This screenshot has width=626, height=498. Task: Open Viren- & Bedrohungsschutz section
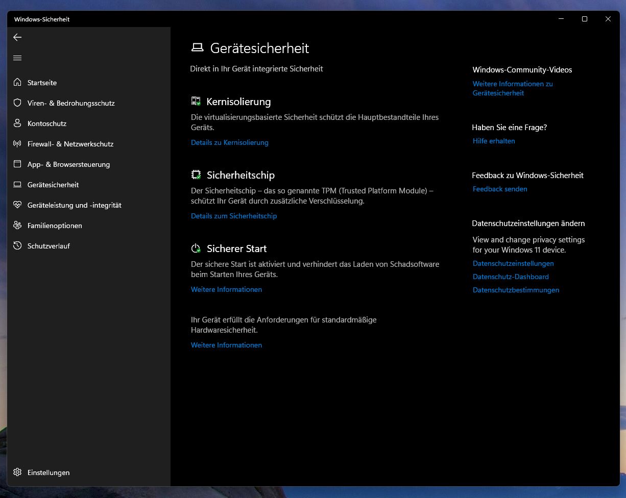point(71,103)
